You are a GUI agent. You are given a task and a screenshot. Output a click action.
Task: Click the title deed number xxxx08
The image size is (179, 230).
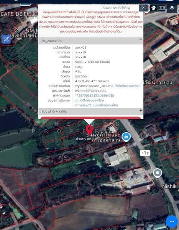coord(81,48)
